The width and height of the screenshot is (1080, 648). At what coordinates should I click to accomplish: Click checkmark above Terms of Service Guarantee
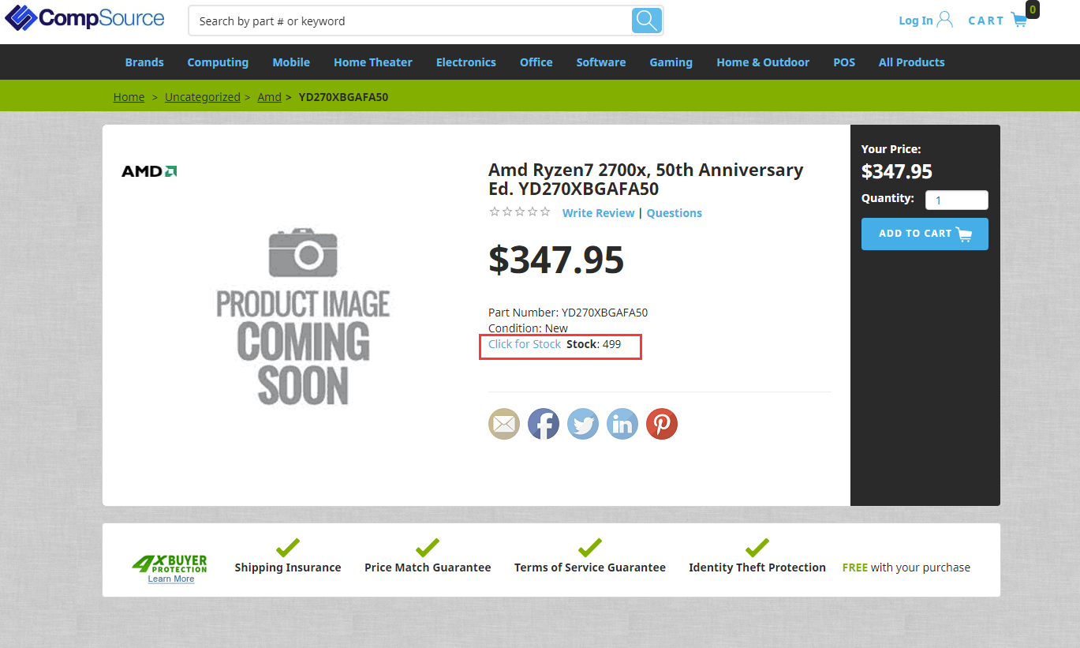click(590, 547)
